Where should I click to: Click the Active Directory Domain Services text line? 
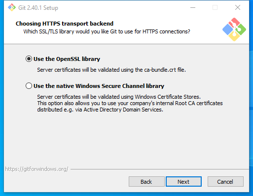pyautogui.click(x=100, y=110)
